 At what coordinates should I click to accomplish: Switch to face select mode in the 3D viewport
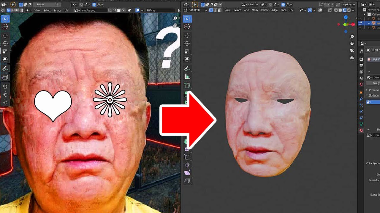(x=219, y=10)
